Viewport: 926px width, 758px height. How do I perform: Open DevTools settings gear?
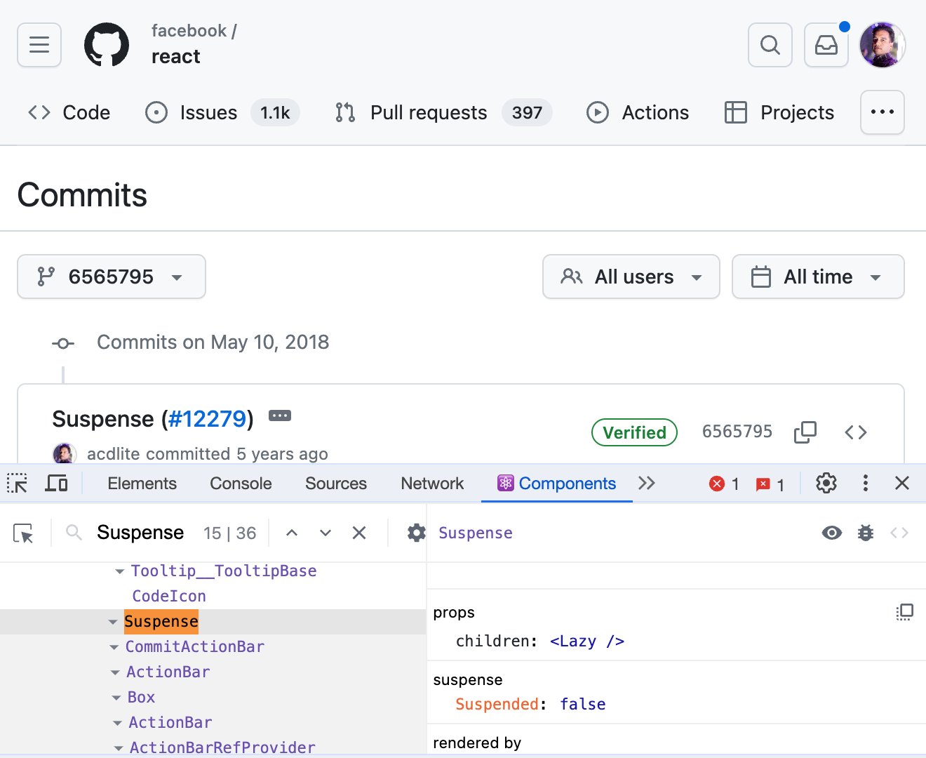pyautogui.click(x=826, y=483)
